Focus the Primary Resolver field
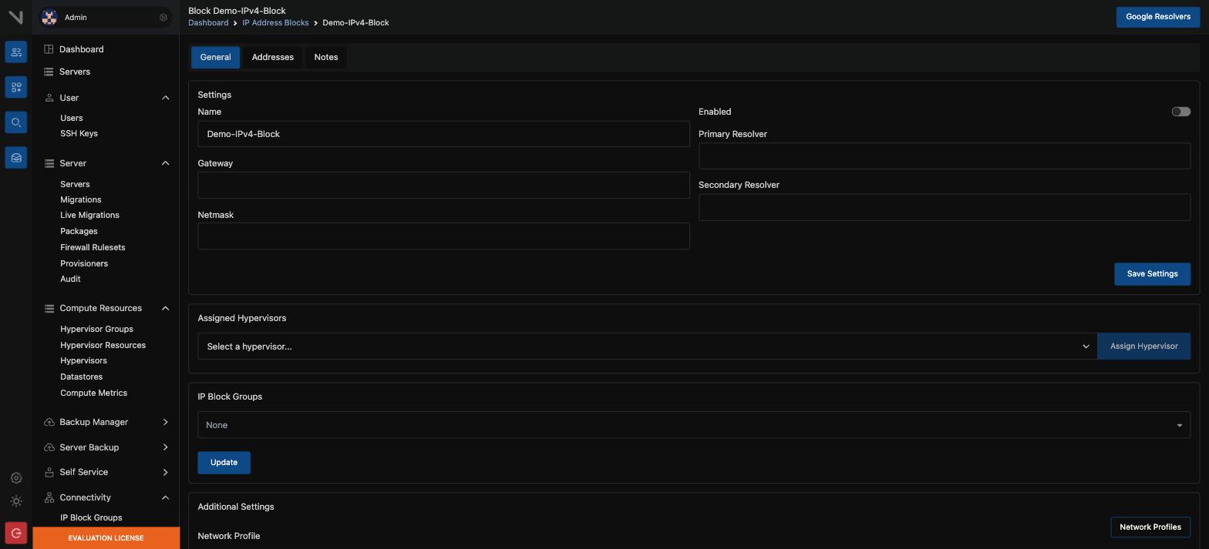Screen dimensions: 1209x549 click(x=945, y=156)
